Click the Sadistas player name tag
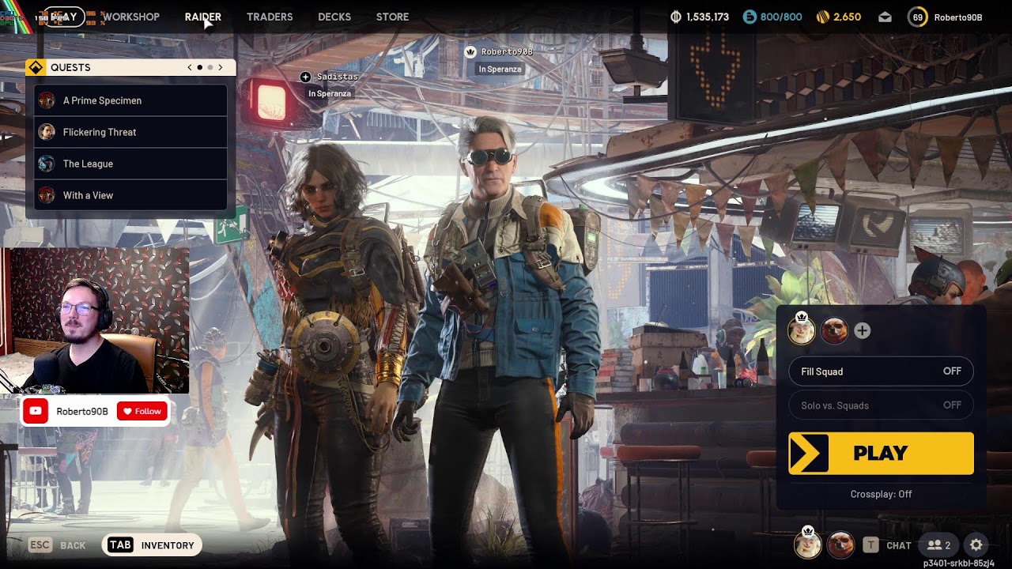 338,77
